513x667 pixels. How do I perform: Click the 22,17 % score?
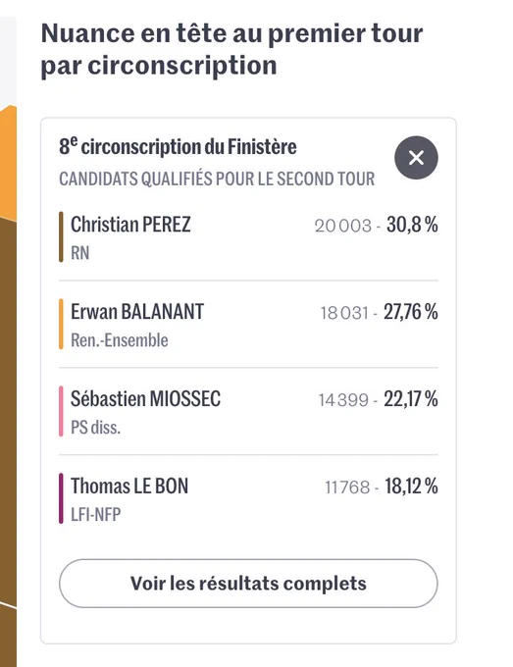click(410, 399)
